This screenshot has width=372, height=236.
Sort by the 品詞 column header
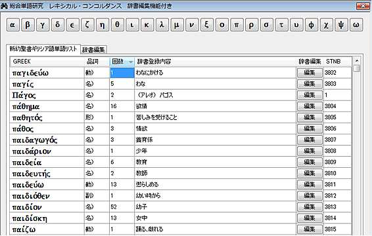[97, 62]
